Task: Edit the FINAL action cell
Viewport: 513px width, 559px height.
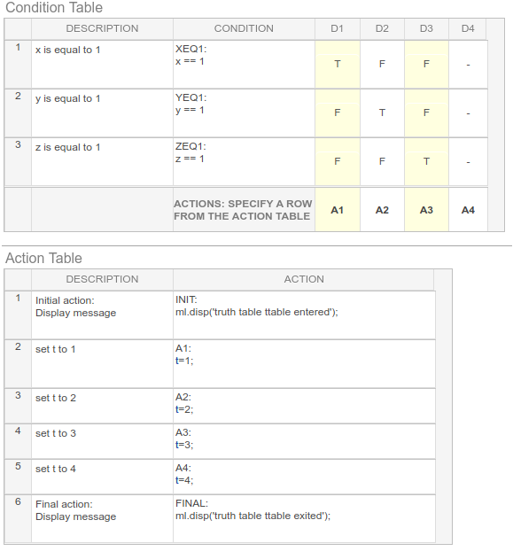Action: [x=304, y=519]
